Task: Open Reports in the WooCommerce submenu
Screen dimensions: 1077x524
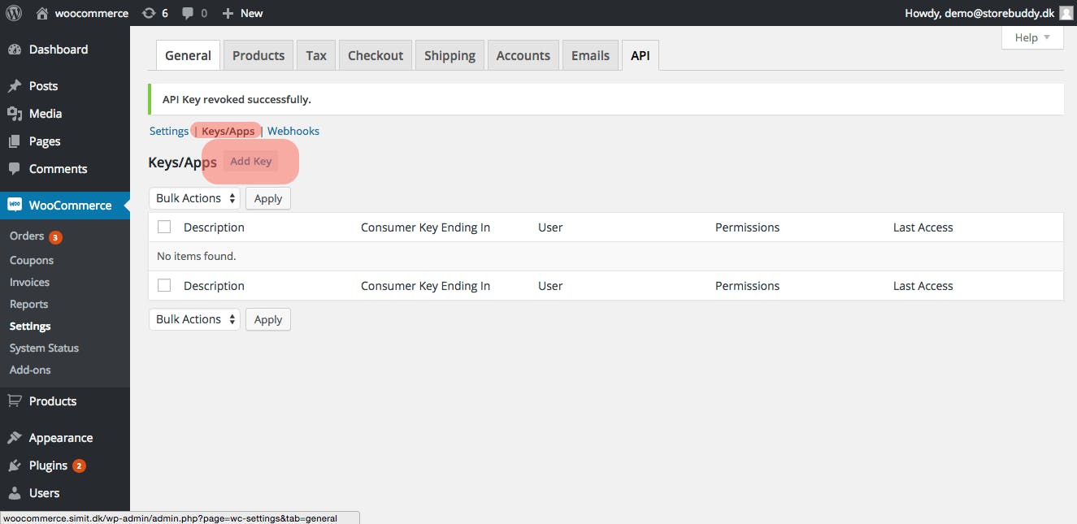Action: click(28, 304)
